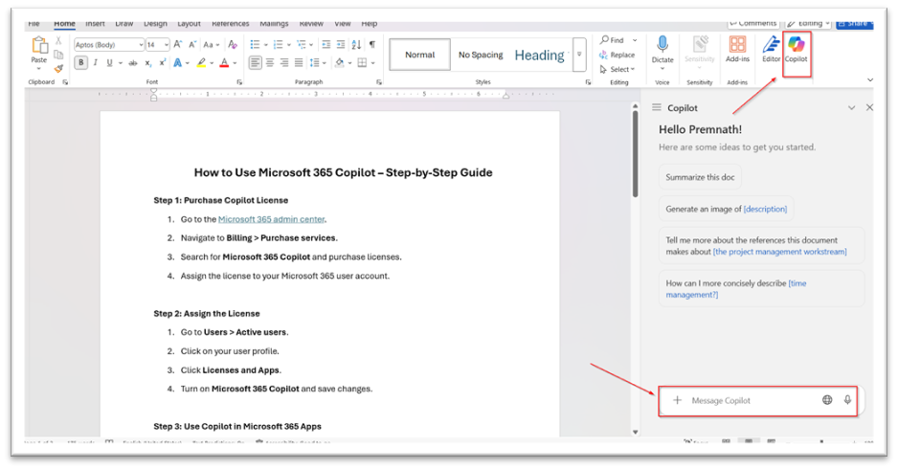The image size is (898, 470).
Task: Toggle Strikethrough formatting
Action: coord(133,63)
